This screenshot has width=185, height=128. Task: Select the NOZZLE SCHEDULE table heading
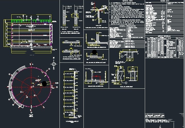click(164, 36)
